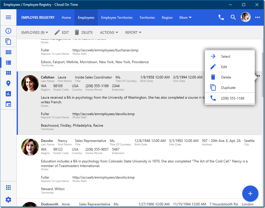Click the info circle sidebar icon
This screenshot has width=265, height=208.
(x=8, y=31)
